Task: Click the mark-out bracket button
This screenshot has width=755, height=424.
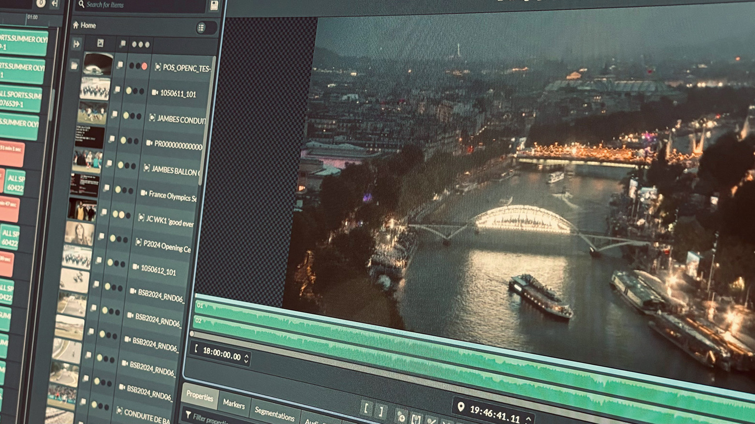Action: pos(381,411)
